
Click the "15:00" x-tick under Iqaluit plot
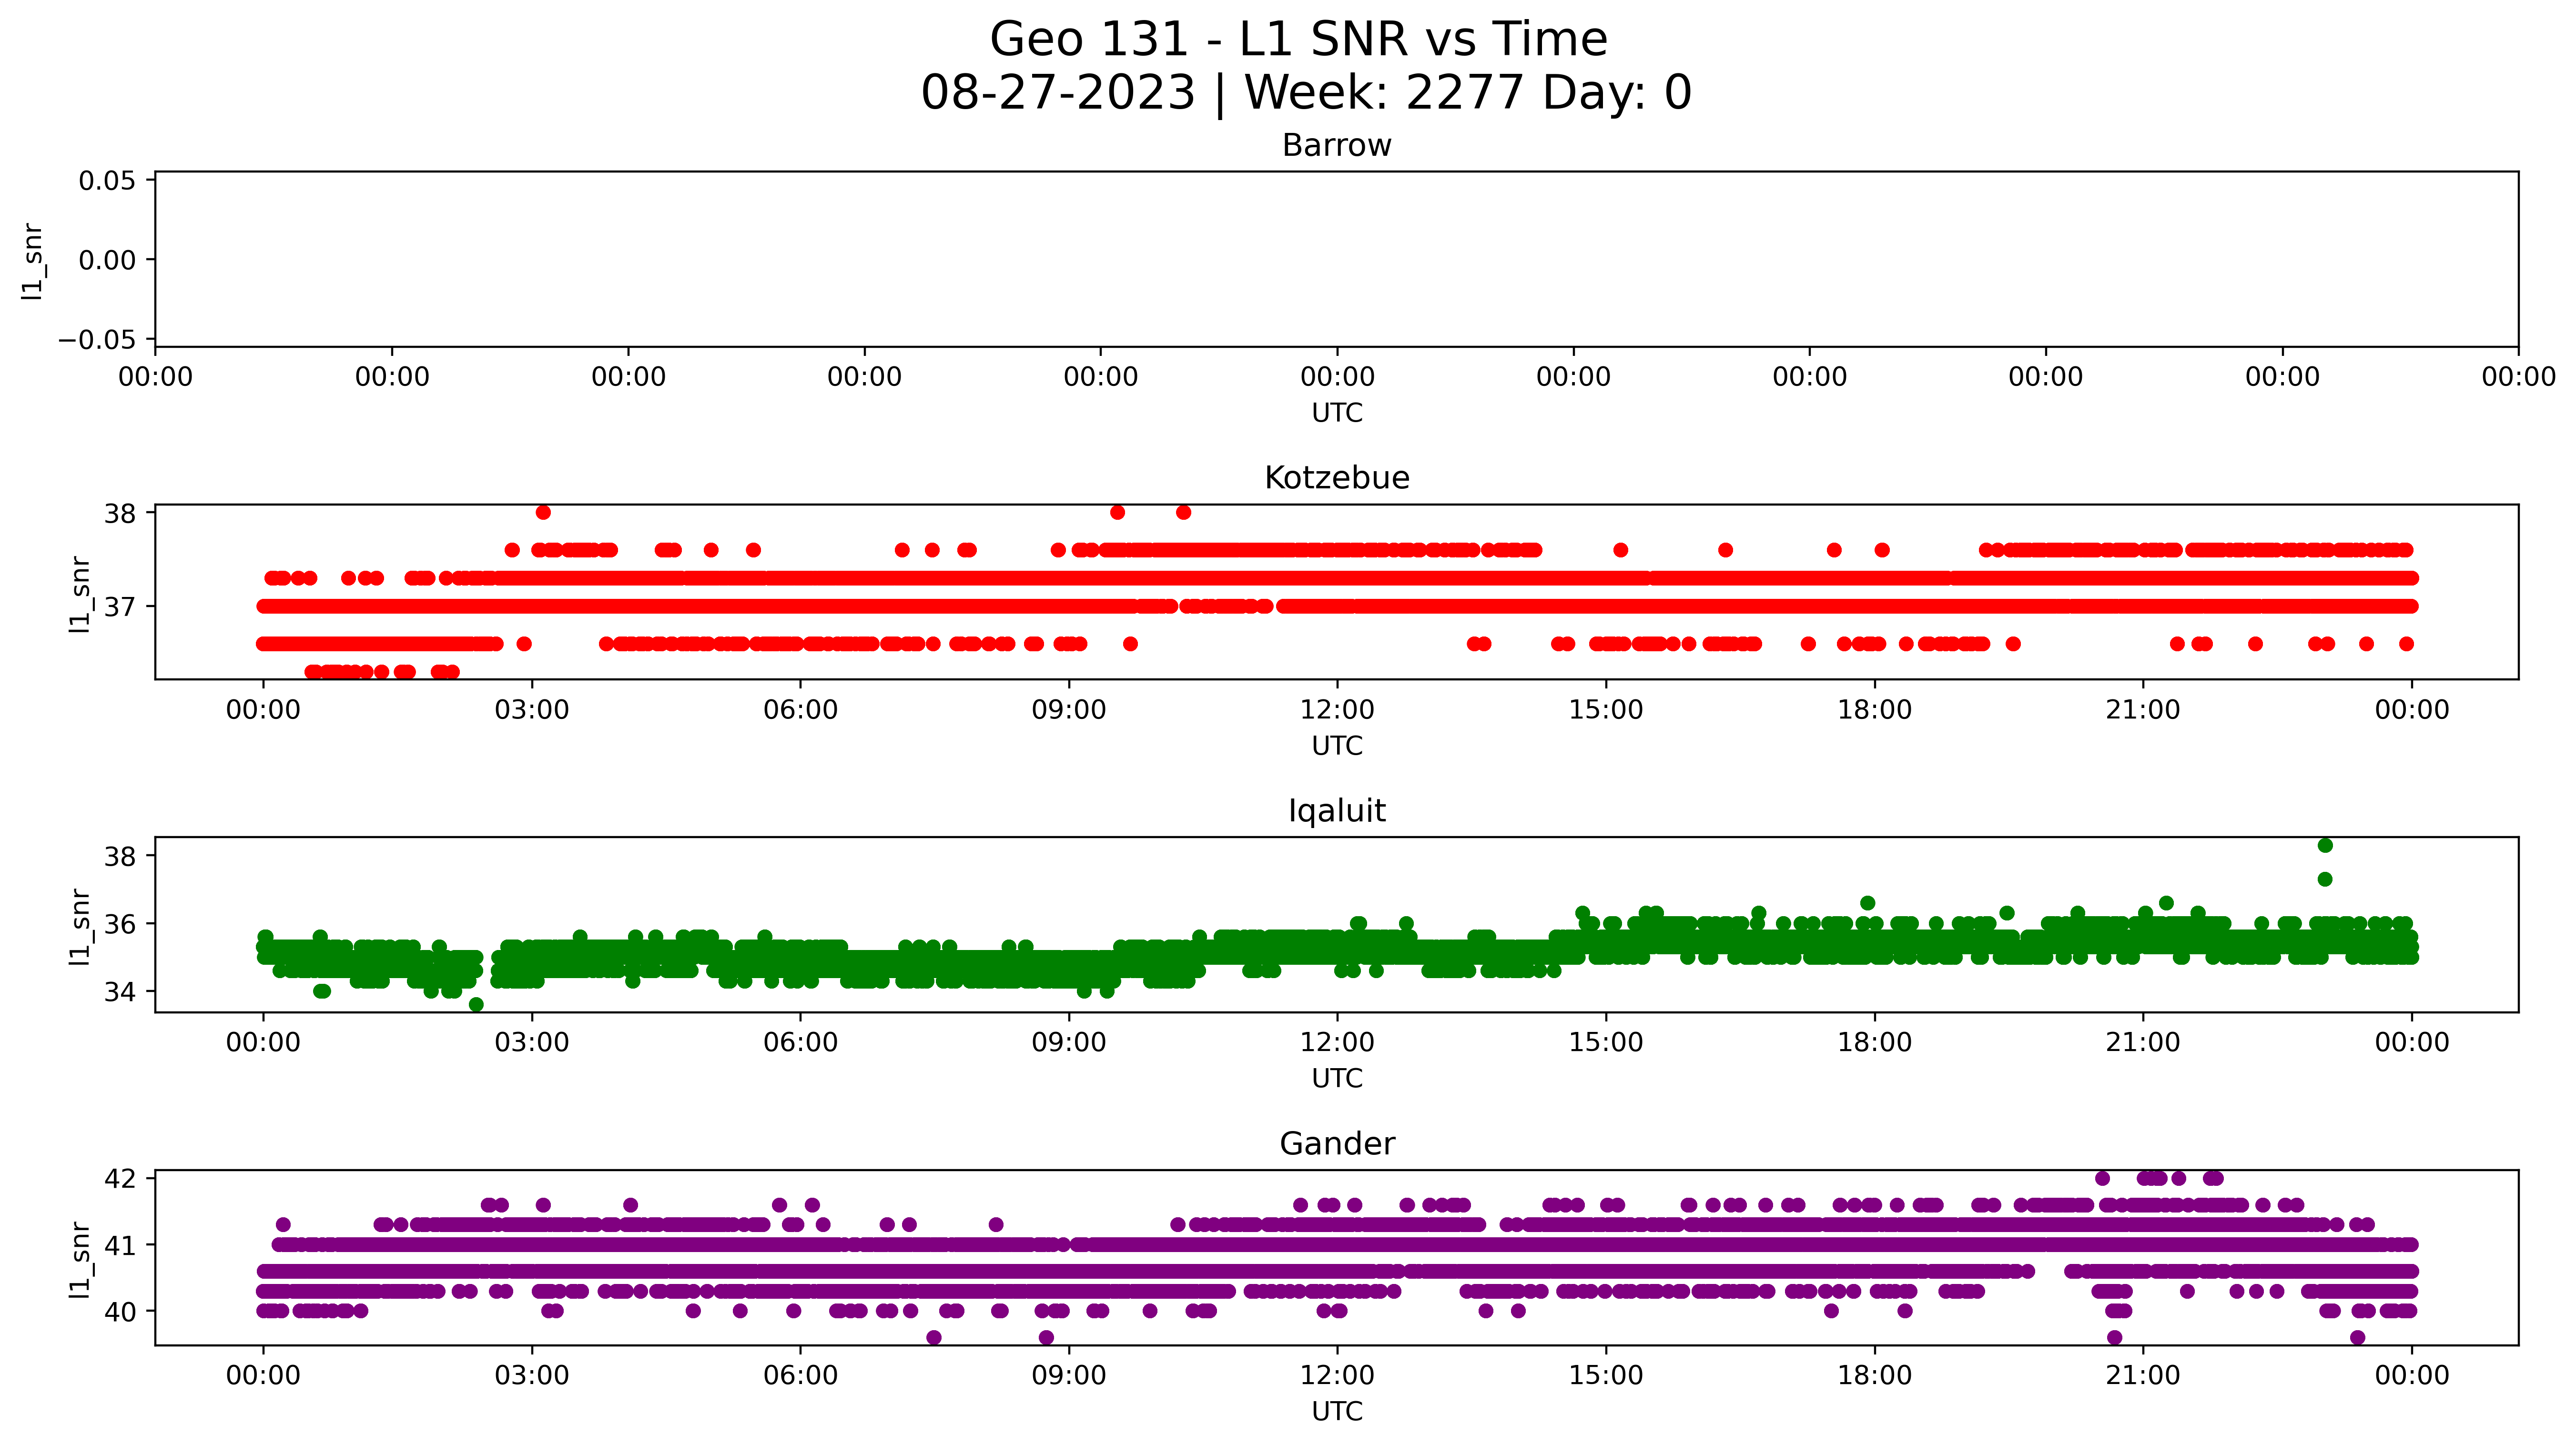tap(1606, 1043)
